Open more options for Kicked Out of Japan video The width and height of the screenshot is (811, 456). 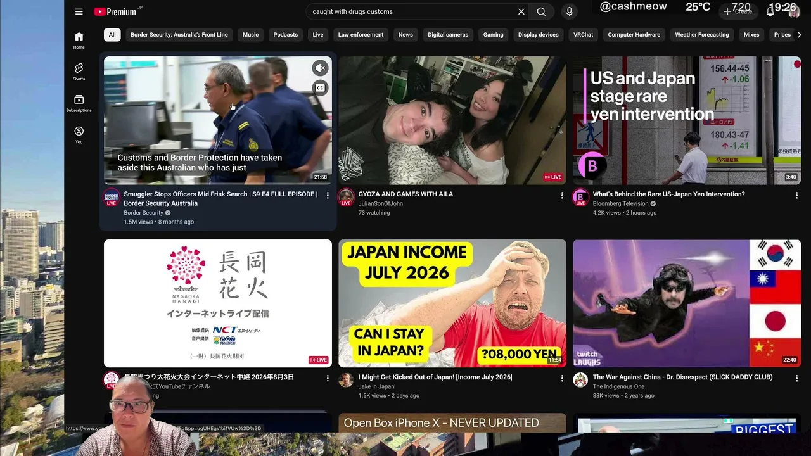point(562,378)
